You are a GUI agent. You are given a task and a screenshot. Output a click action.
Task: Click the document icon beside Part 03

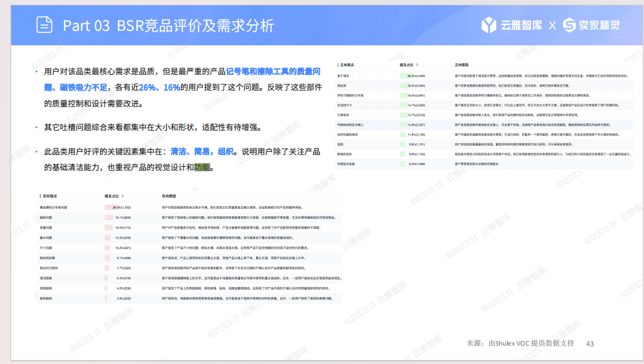(44, 24)
